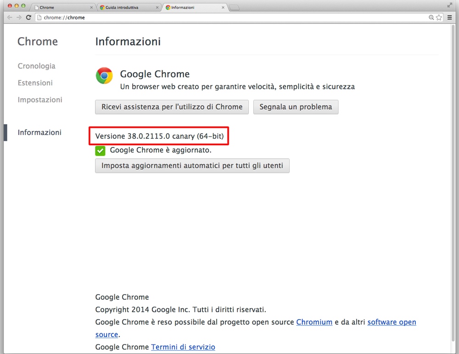Open the Termini di servizio link
Screen dimensions: 459x354
[x=183, y=347]
